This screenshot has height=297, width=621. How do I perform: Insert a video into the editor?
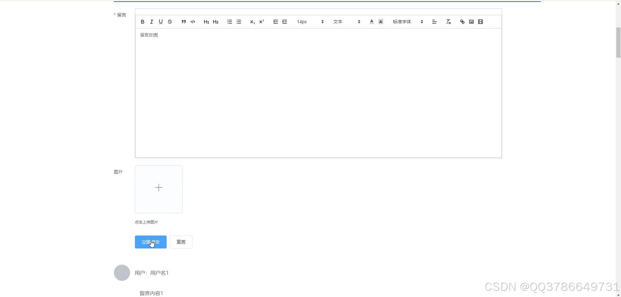480,22
